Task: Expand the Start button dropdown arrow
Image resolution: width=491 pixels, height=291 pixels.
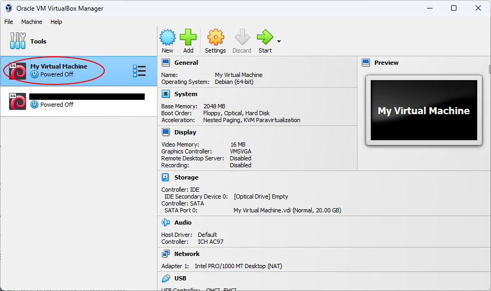Action: click(279, 41)
